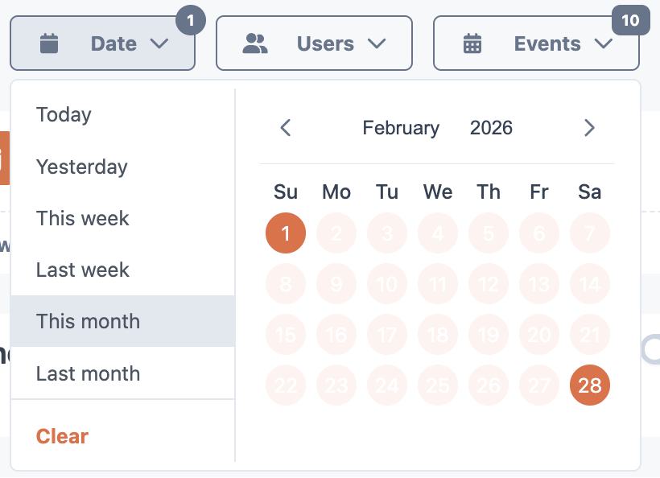This screenshot has height=478, width=660.
Task: Click the Date filter count badge
Action: [191, 20]
